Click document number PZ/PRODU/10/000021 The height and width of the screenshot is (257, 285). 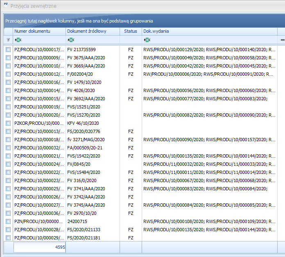pos(39,156)
